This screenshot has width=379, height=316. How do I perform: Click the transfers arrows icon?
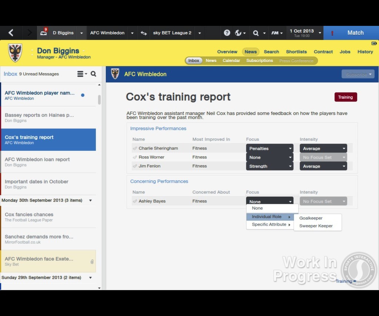(x=144, y=33)
